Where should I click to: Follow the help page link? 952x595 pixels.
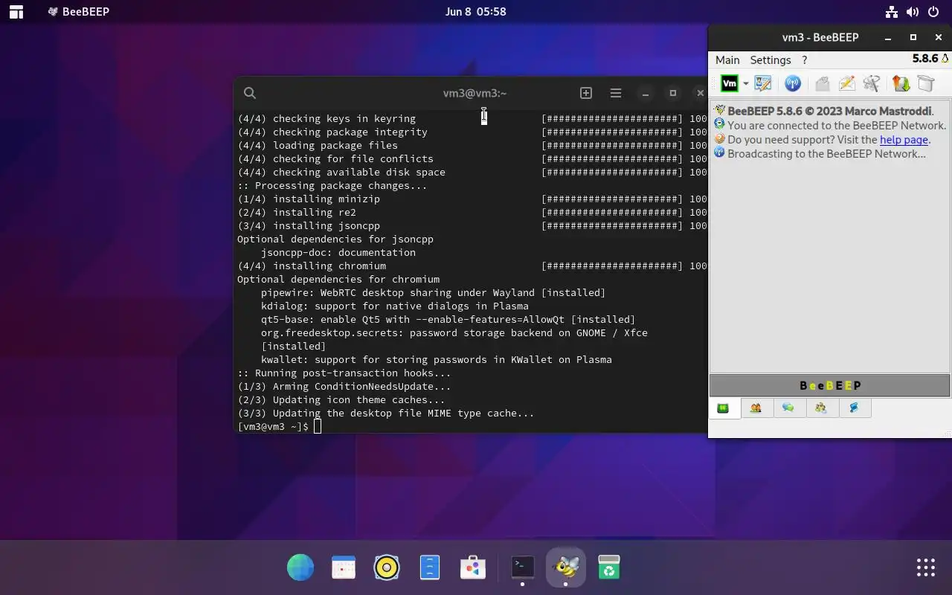point(904,140)
